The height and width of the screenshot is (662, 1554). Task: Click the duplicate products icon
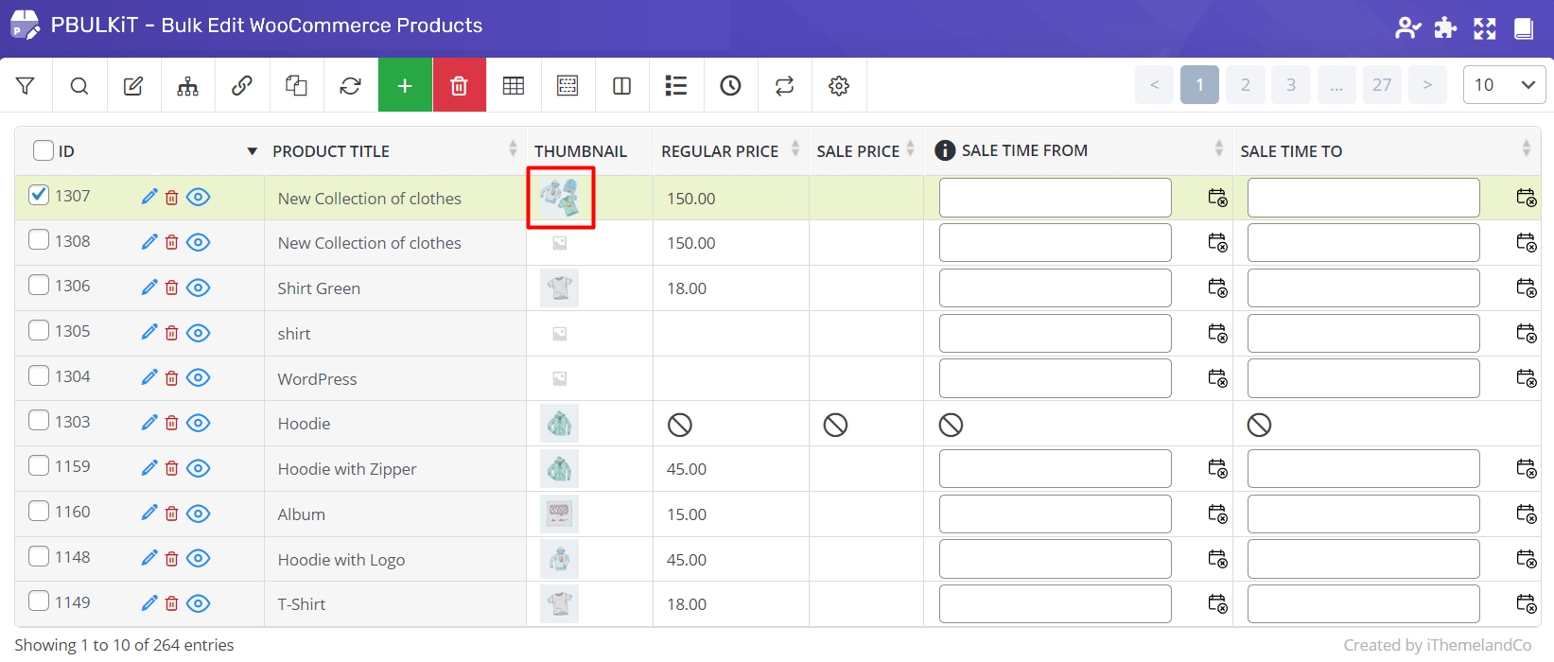pos(296,86)
